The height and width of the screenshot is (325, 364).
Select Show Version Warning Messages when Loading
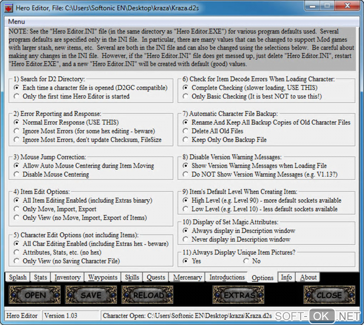click(x=255, y=166)
